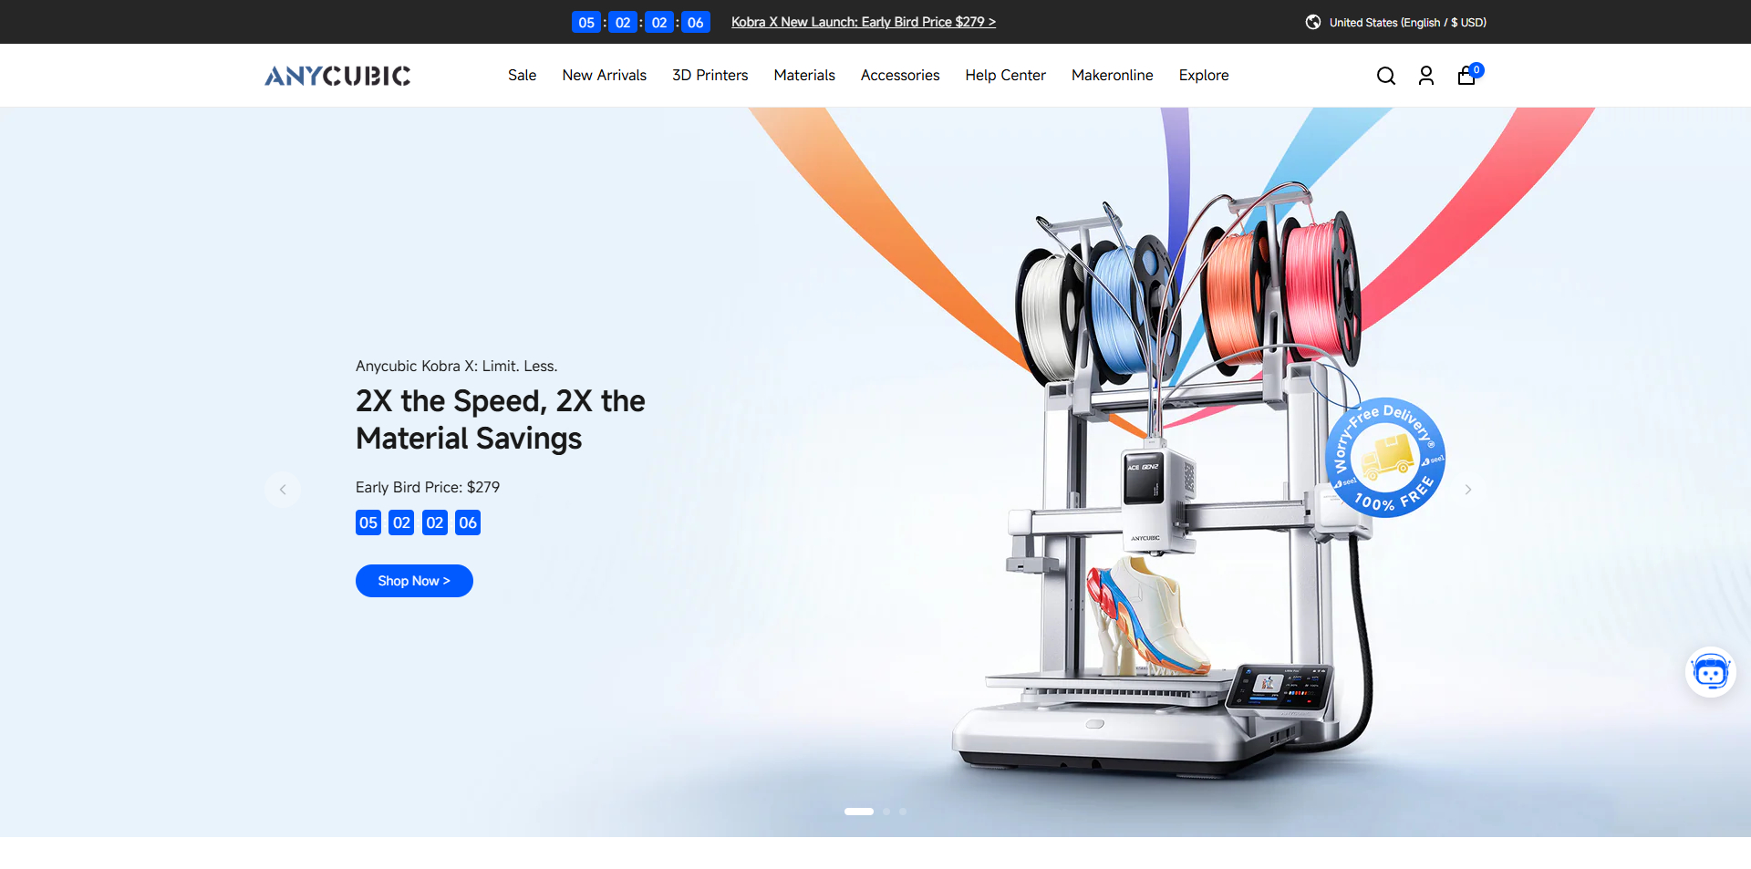The width and height of the screenshot is (1751, 869).
Task: Open the Sale menu item
Action: [x=522, y=76]
